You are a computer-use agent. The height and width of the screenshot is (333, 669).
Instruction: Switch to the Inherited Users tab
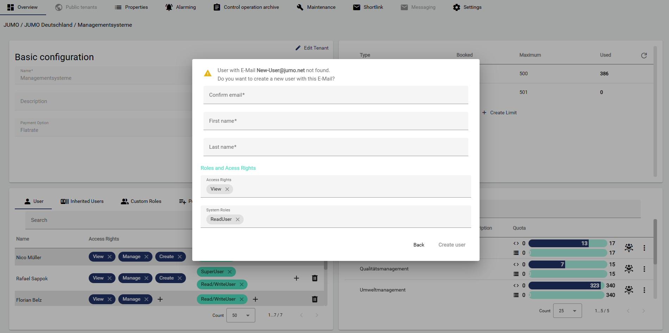click(x=82, y=201)
